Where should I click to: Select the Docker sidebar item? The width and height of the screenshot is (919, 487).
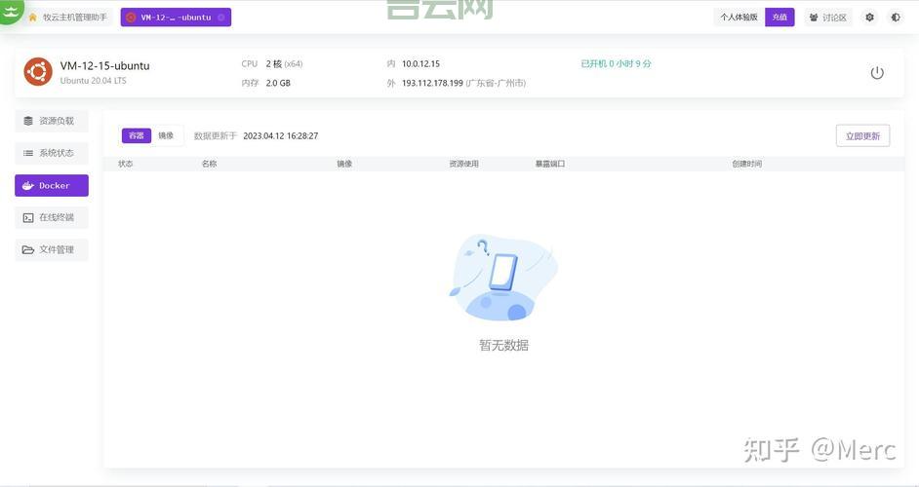[52, 186]
